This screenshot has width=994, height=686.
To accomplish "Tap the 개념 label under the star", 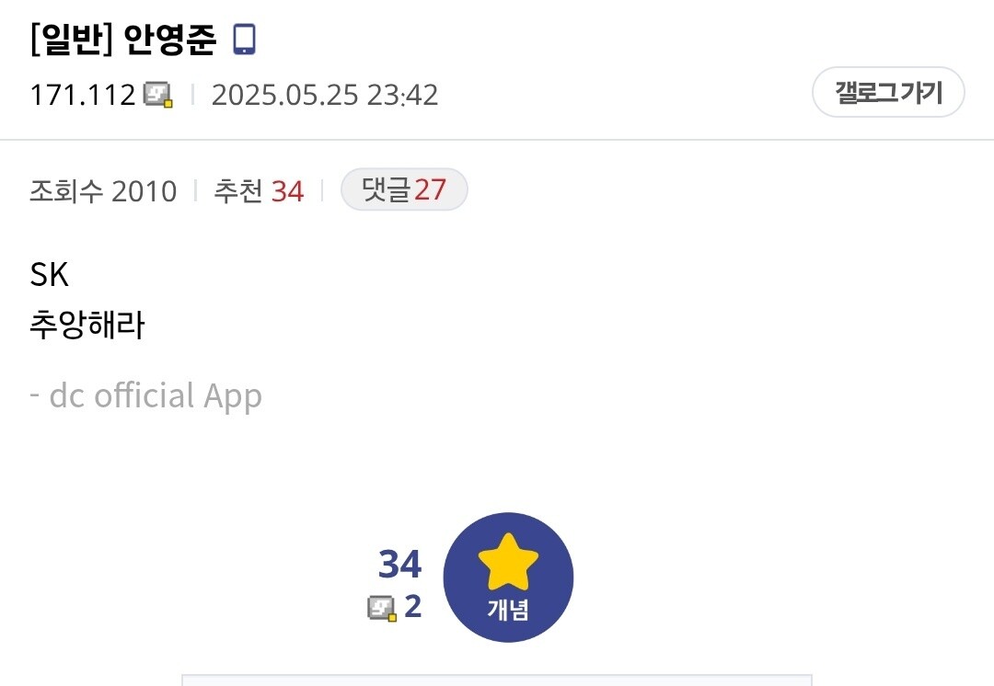I will [x=508, y=610].
